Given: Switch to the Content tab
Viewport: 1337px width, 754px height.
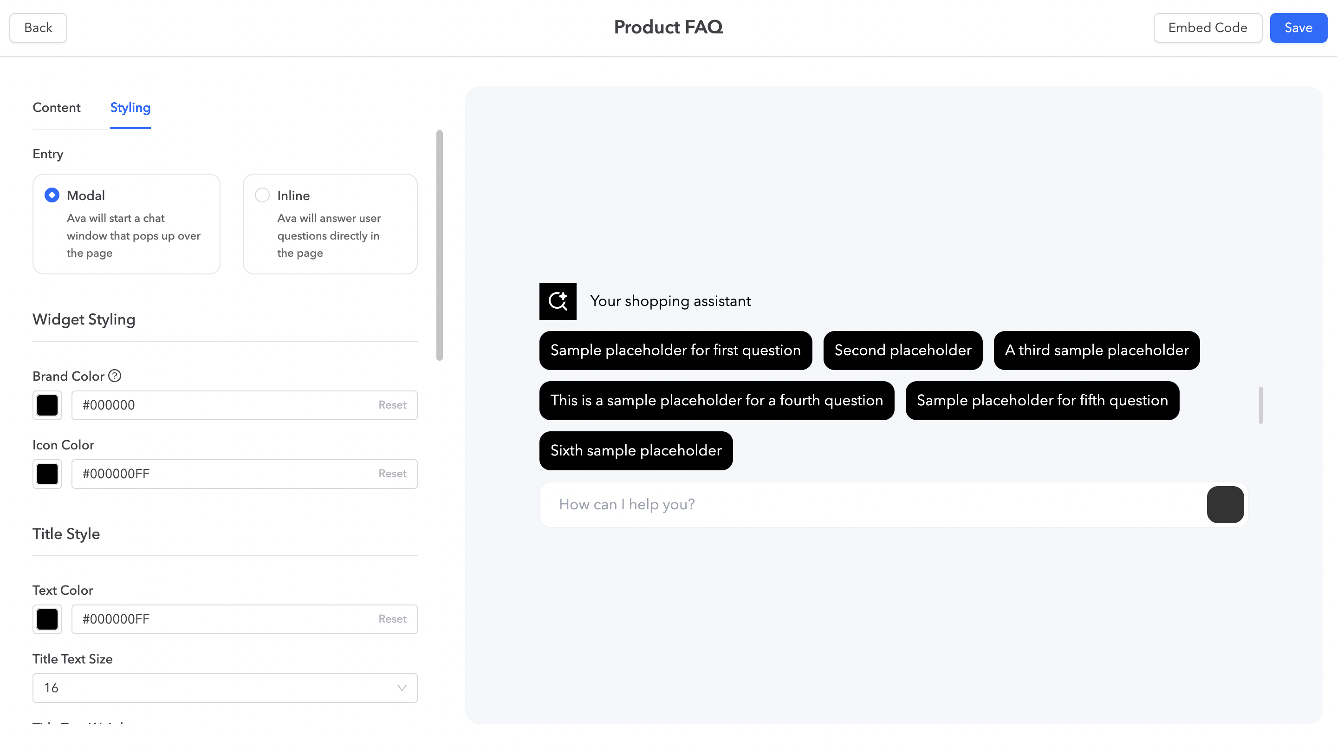Looking at the screenshot, I should coord(57,107).
